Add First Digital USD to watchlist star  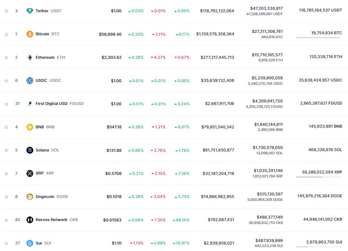(x=7, y=104)
